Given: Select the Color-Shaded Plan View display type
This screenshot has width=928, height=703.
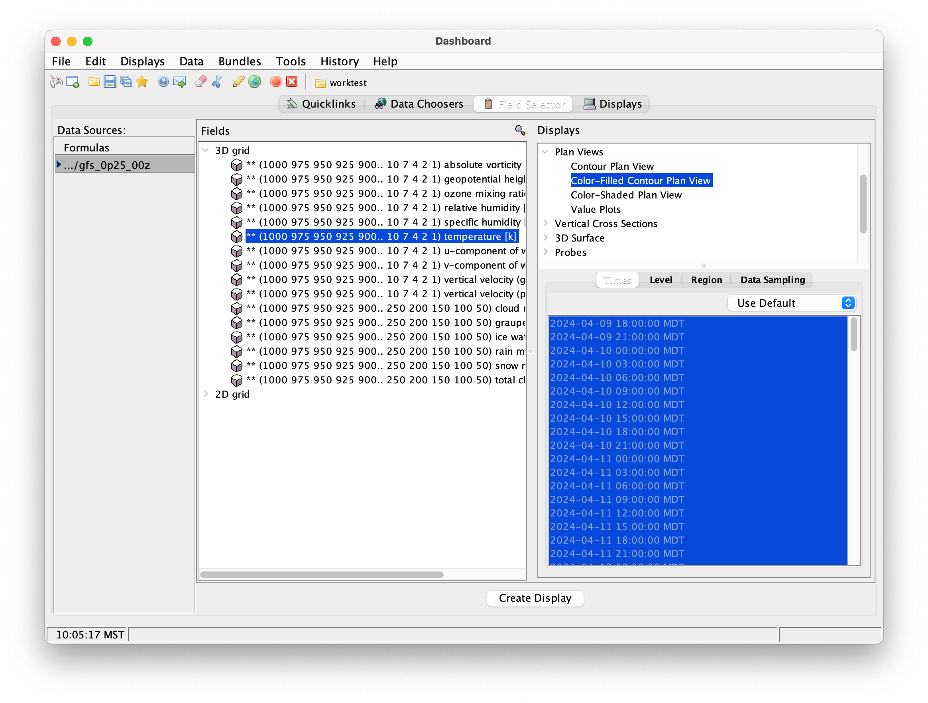Looking at the screenshot, I should click(626, 195).
